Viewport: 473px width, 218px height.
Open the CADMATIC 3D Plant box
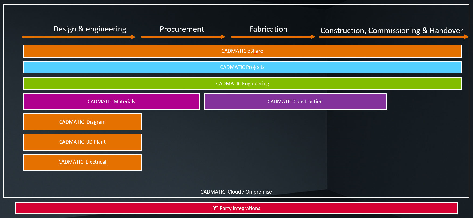(82, 142)
